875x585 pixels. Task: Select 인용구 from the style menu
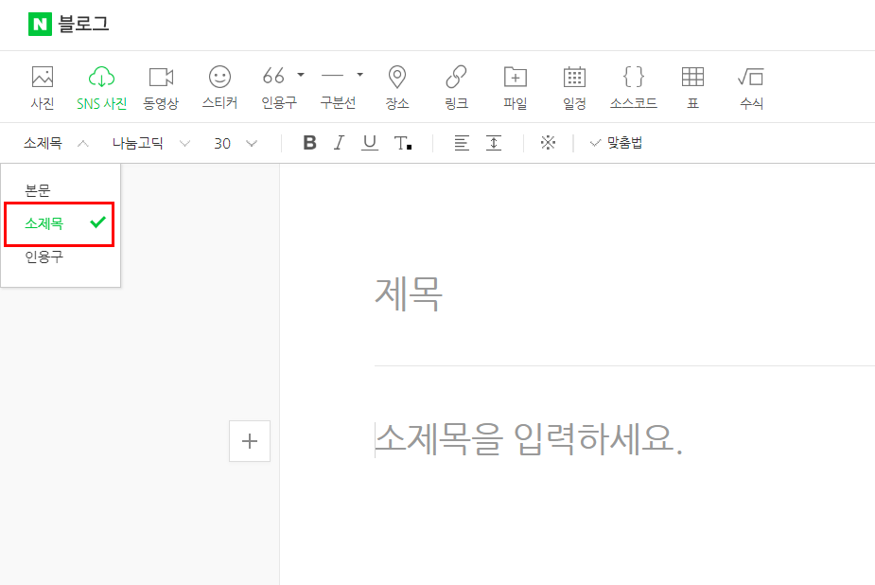click(x=61, y=257)
